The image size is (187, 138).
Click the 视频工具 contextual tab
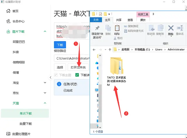[x=143, y=14]
